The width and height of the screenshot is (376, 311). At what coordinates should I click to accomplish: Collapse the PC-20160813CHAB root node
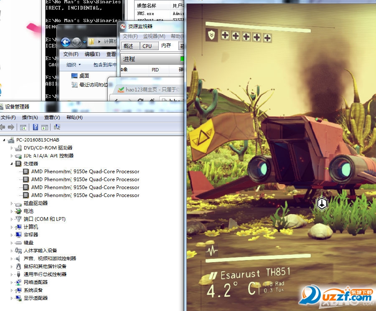pyautogui.click(x=4, y=140)
